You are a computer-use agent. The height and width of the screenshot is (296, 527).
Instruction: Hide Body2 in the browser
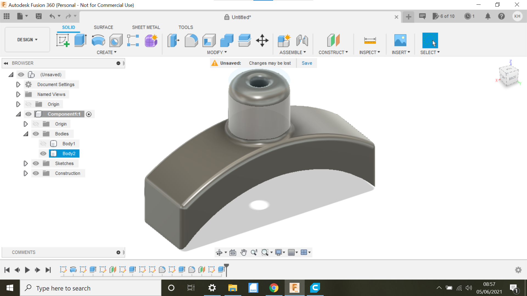click(x=43, y=153)
